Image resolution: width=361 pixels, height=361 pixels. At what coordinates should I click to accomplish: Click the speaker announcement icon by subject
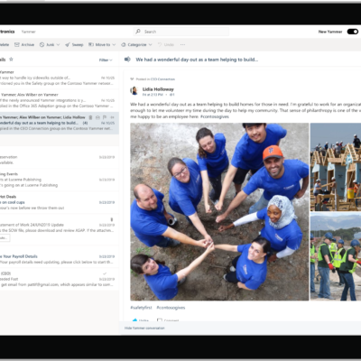[x=127, y=60]
